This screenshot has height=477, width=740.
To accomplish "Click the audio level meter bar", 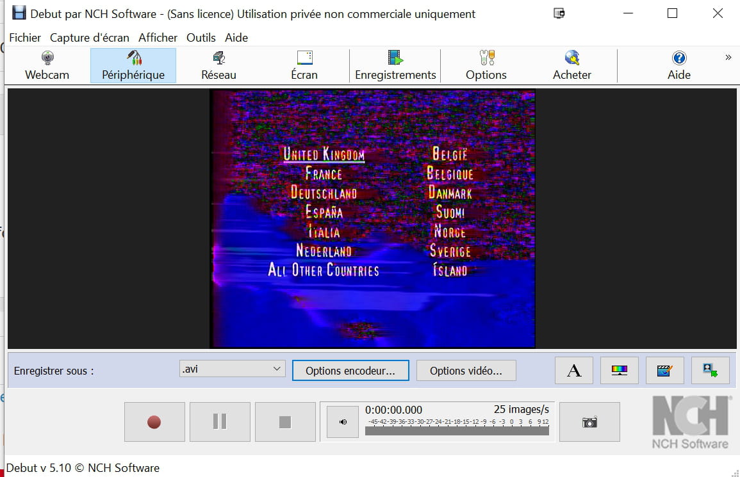I will tap(457, 430).
